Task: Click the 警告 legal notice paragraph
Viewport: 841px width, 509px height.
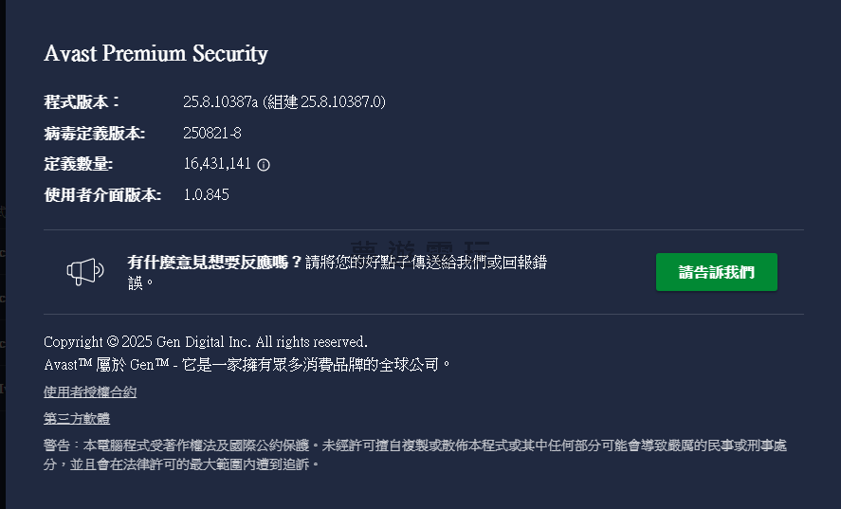Action: (414, 455)
